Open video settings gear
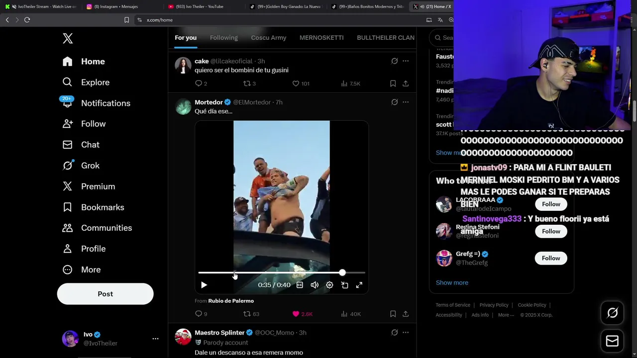This screenshot has width=637, height=358. click(x=329, y=285)
